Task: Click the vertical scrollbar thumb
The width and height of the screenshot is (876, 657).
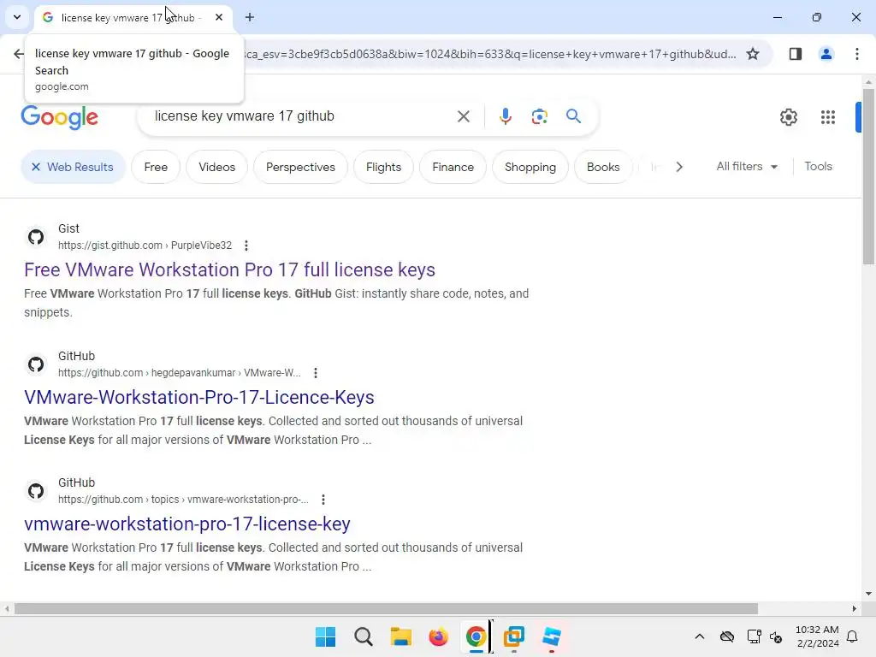Action: (868, 176)
